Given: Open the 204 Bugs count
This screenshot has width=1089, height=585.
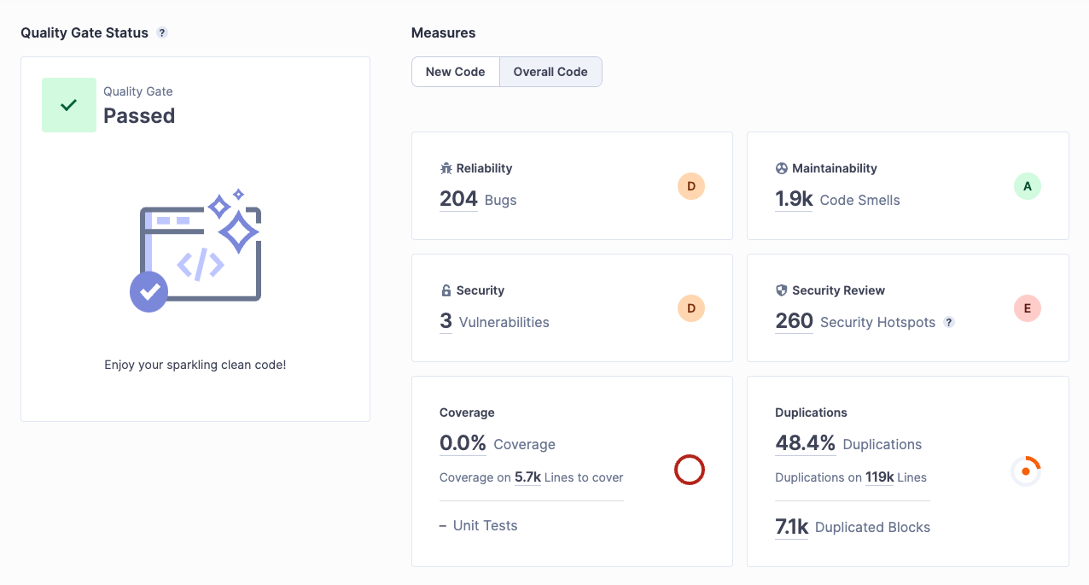Looking at the screenshot, I should (458, 199).
